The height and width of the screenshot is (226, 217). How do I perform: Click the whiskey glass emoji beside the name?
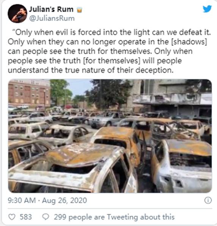pos(79,10)
